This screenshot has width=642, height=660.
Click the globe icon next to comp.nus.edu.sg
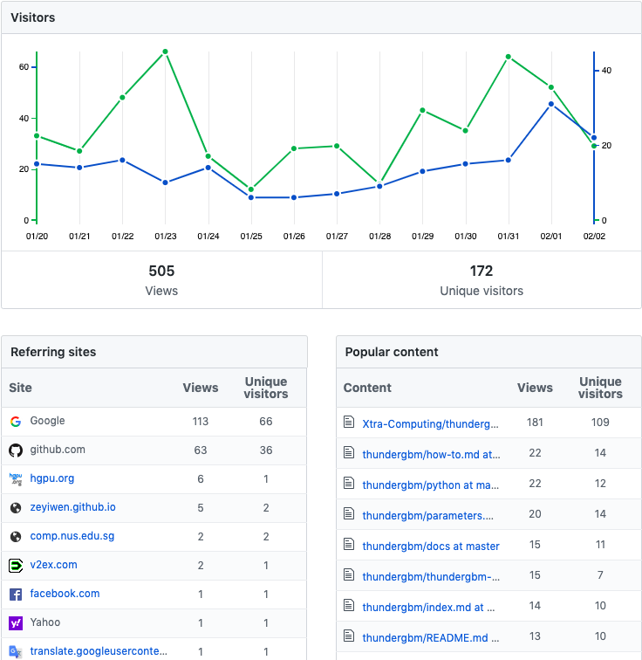(16, 537)
